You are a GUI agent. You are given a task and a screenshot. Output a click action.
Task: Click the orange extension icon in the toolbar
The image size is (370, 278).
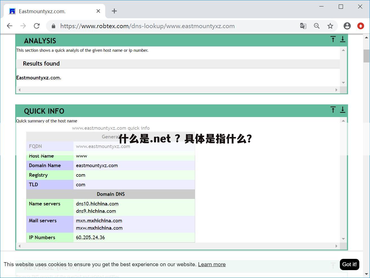(361, 26)
